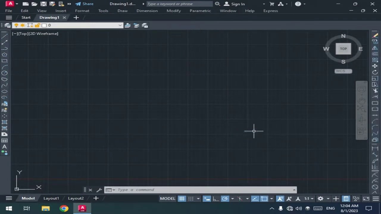Click the Sign In button
This screenshot has height=214, width=381.
234,4
